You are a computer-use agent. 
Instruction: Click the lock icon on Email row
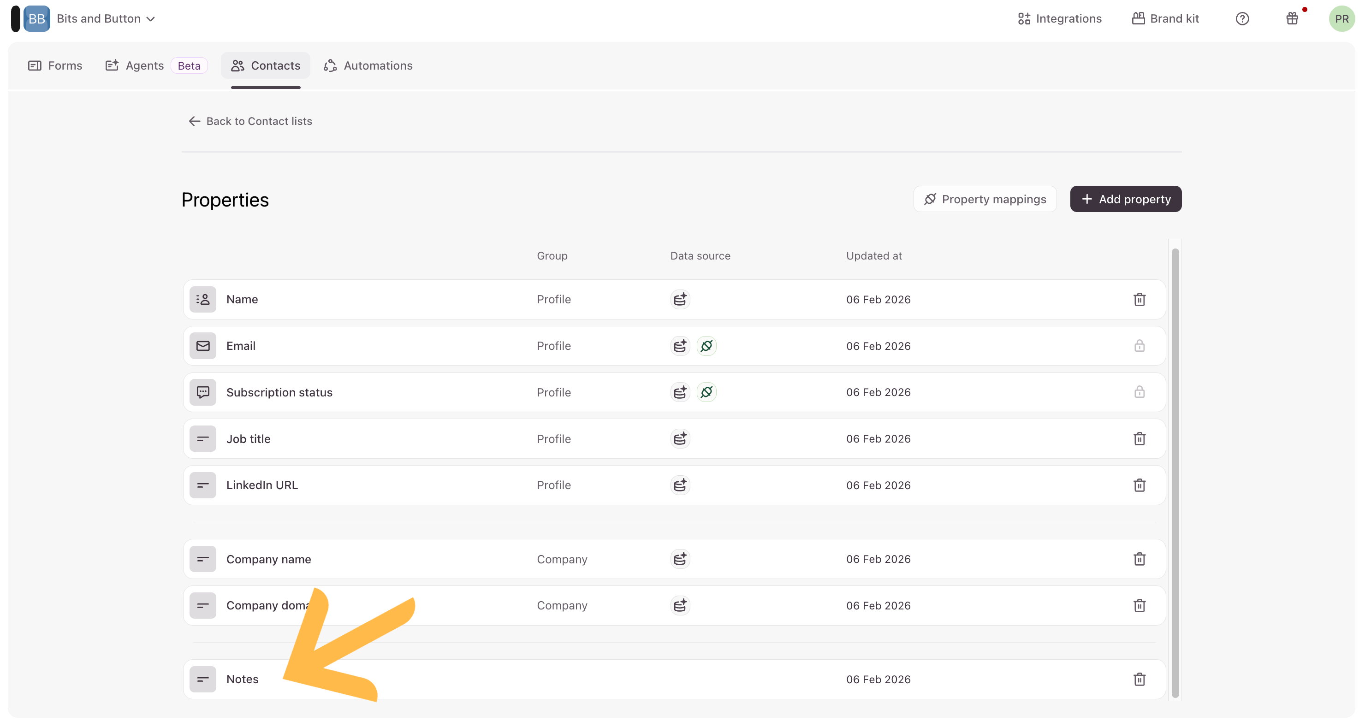click(x=1139, y=346)
